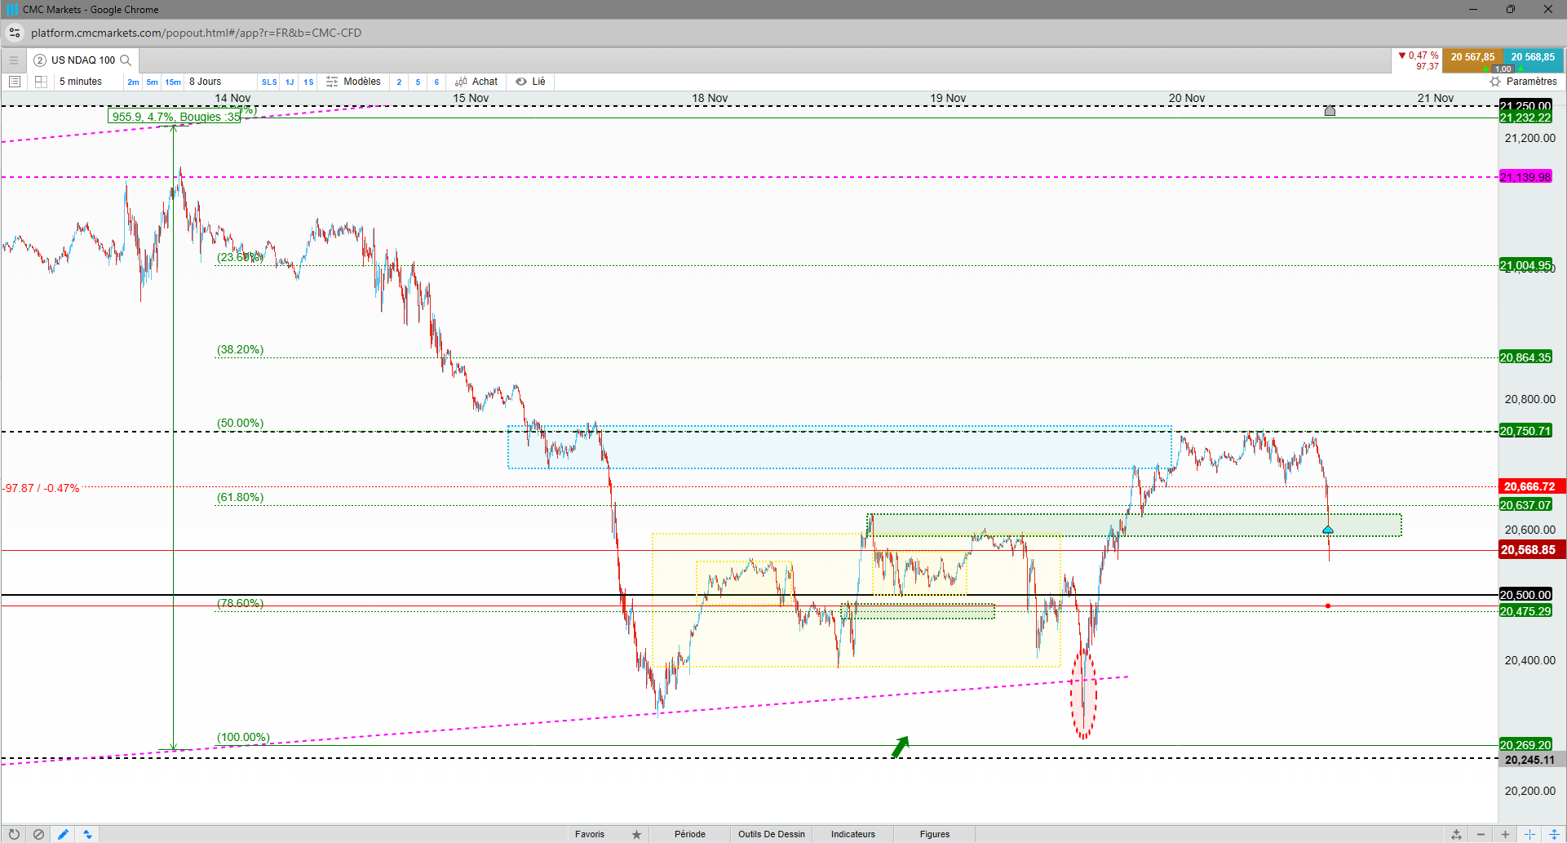Image resolution: width=1567 pixels, height=843 pixels.
Task: Select the green 21,232.22 price label
Action: (1525, 118)
